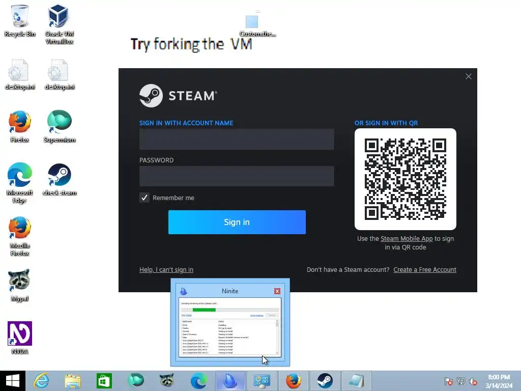Image resolution: width=521 pixels, height=391 pixels.
Task: Open the muted volume tray icon
Action: 473,381
